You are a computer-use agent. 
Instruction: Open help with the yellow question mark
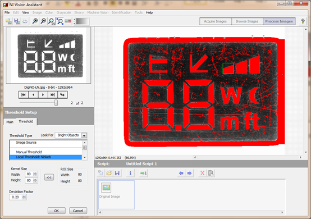click(x=303, y=21)
